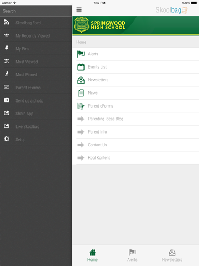The height and width of the screenshot is (266, 199).
Task: Tap the Send us a photo camera icon
Action: click(7, 100)
